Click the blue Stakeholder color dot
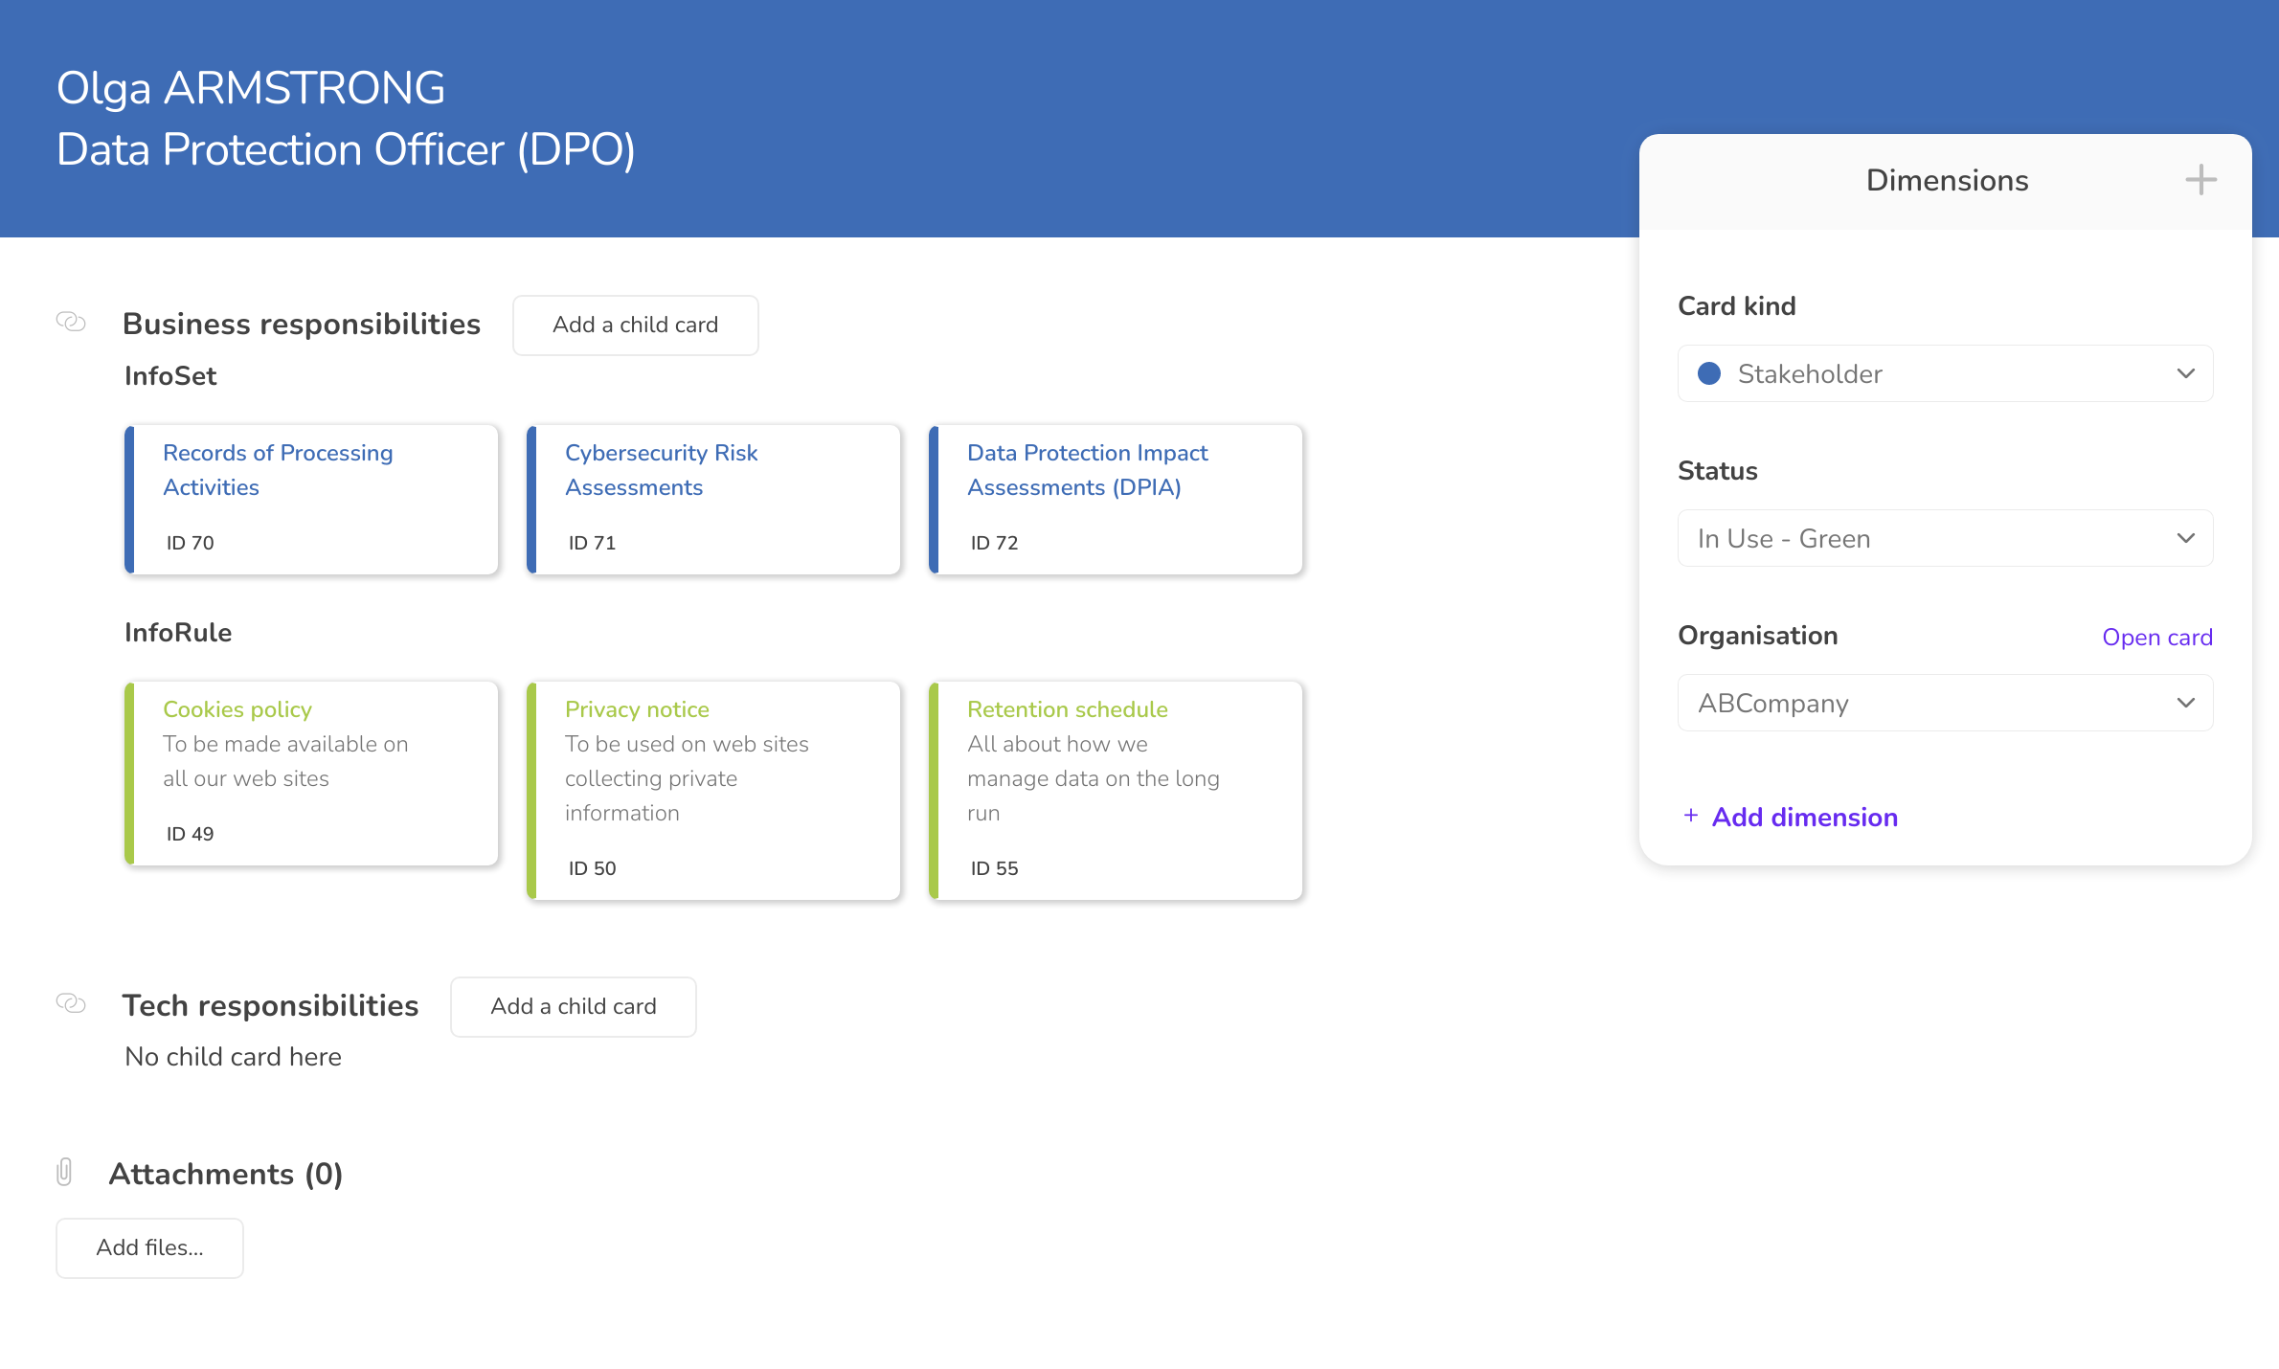Viewport: 2279px width, 1369px height. 1709,373
